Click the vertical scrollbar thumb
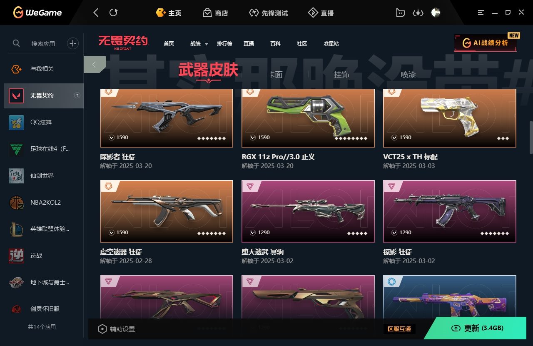 [531, 138]
